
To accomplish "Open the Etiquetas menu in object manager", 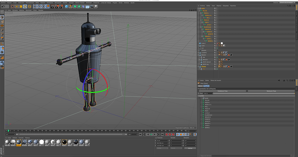I will point(226,6).
